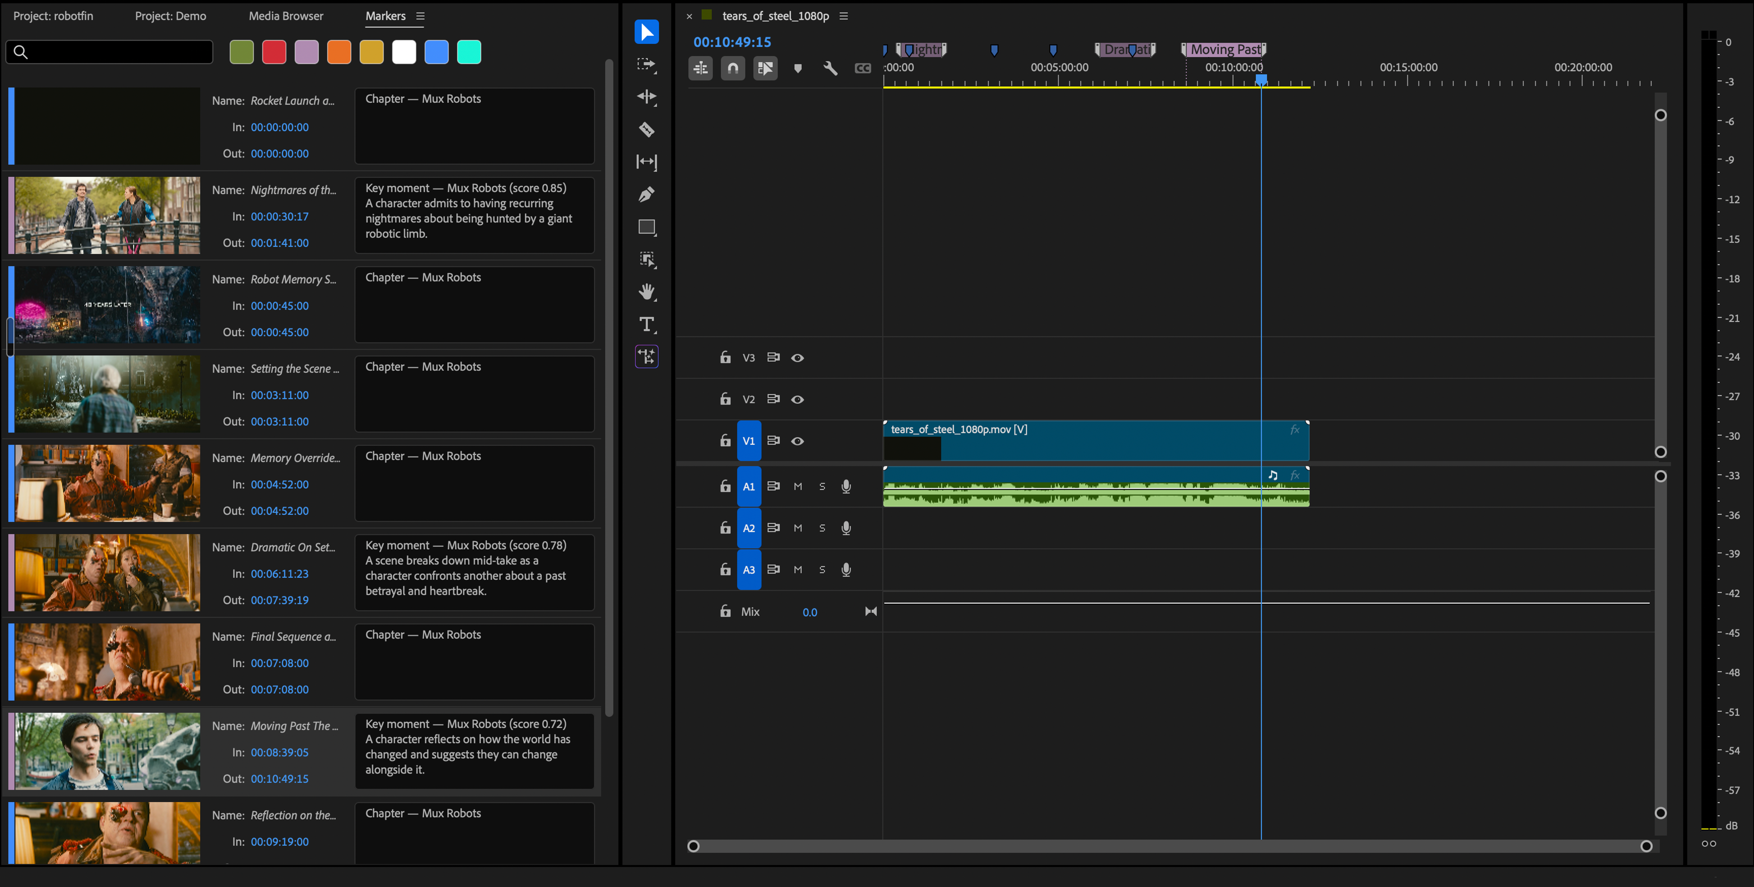Select the Object Selection tool below Rectangle
The height and width of the screenshot is (887, 1754).
tap(646, 259)
